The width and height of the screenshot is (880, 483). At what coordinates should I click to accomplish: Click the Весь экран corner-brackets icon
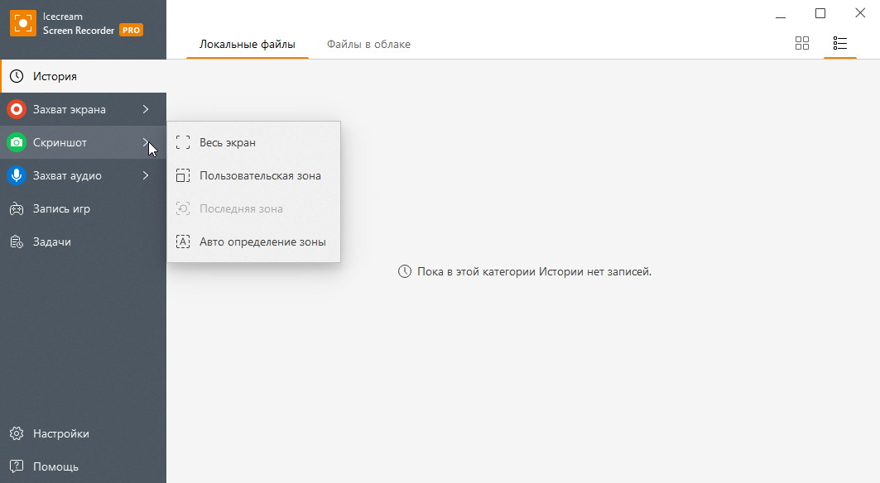[x=183, y=142]
